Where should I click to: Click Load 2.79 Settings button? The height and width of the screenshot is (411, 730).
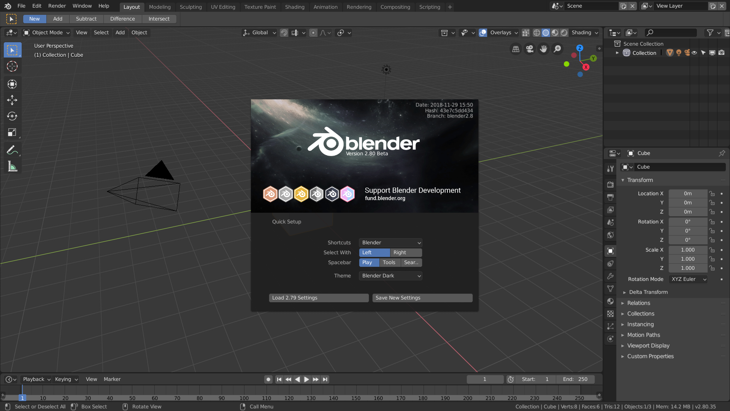[x=319, y=298]
